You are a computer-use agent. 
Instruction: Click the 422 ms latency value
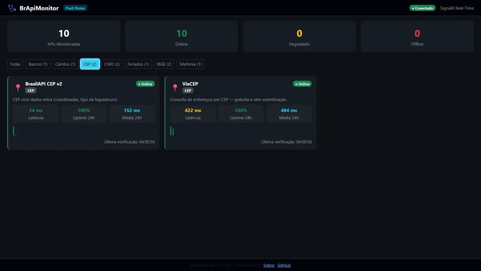pyautogui.click(x=193, y=110)
